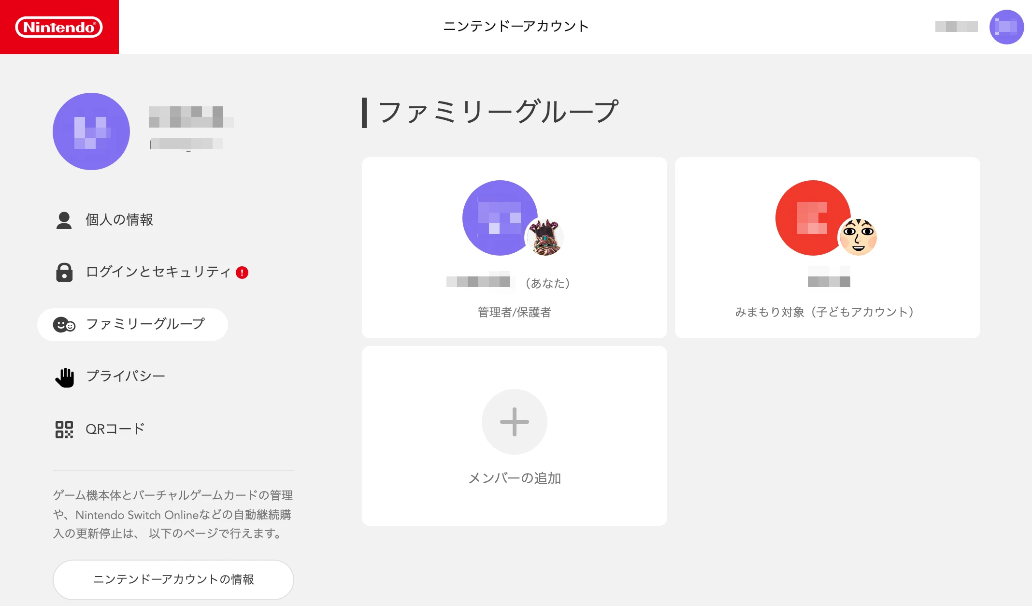Click the person icon beside 個人の情報
This screenshot has width=1032, height=606.
pos(64,220)
